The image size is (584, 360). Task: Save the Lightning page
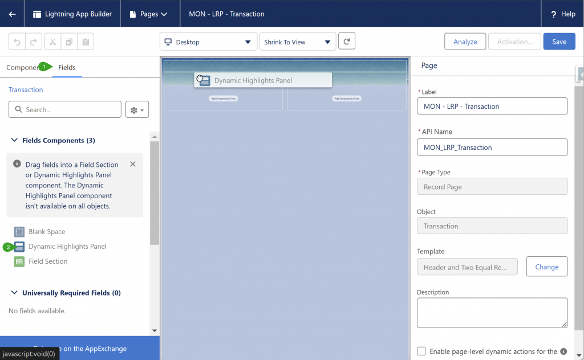tap(559, 42)
